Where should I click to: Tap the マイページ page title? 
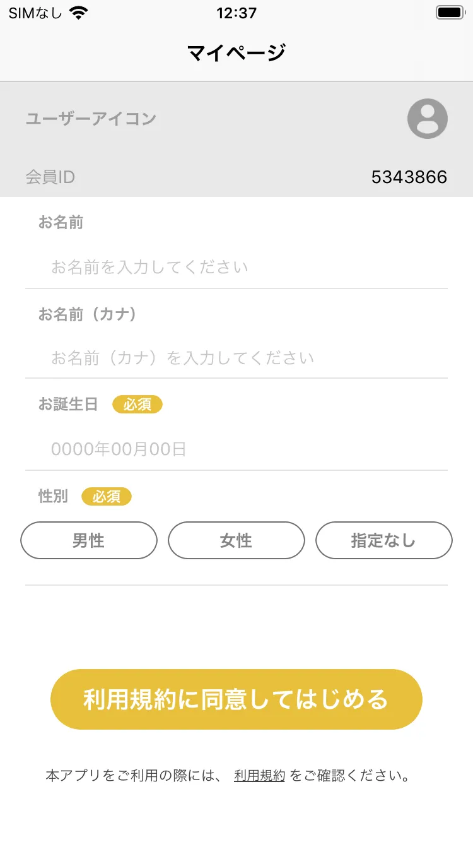(x=237, y=52)
